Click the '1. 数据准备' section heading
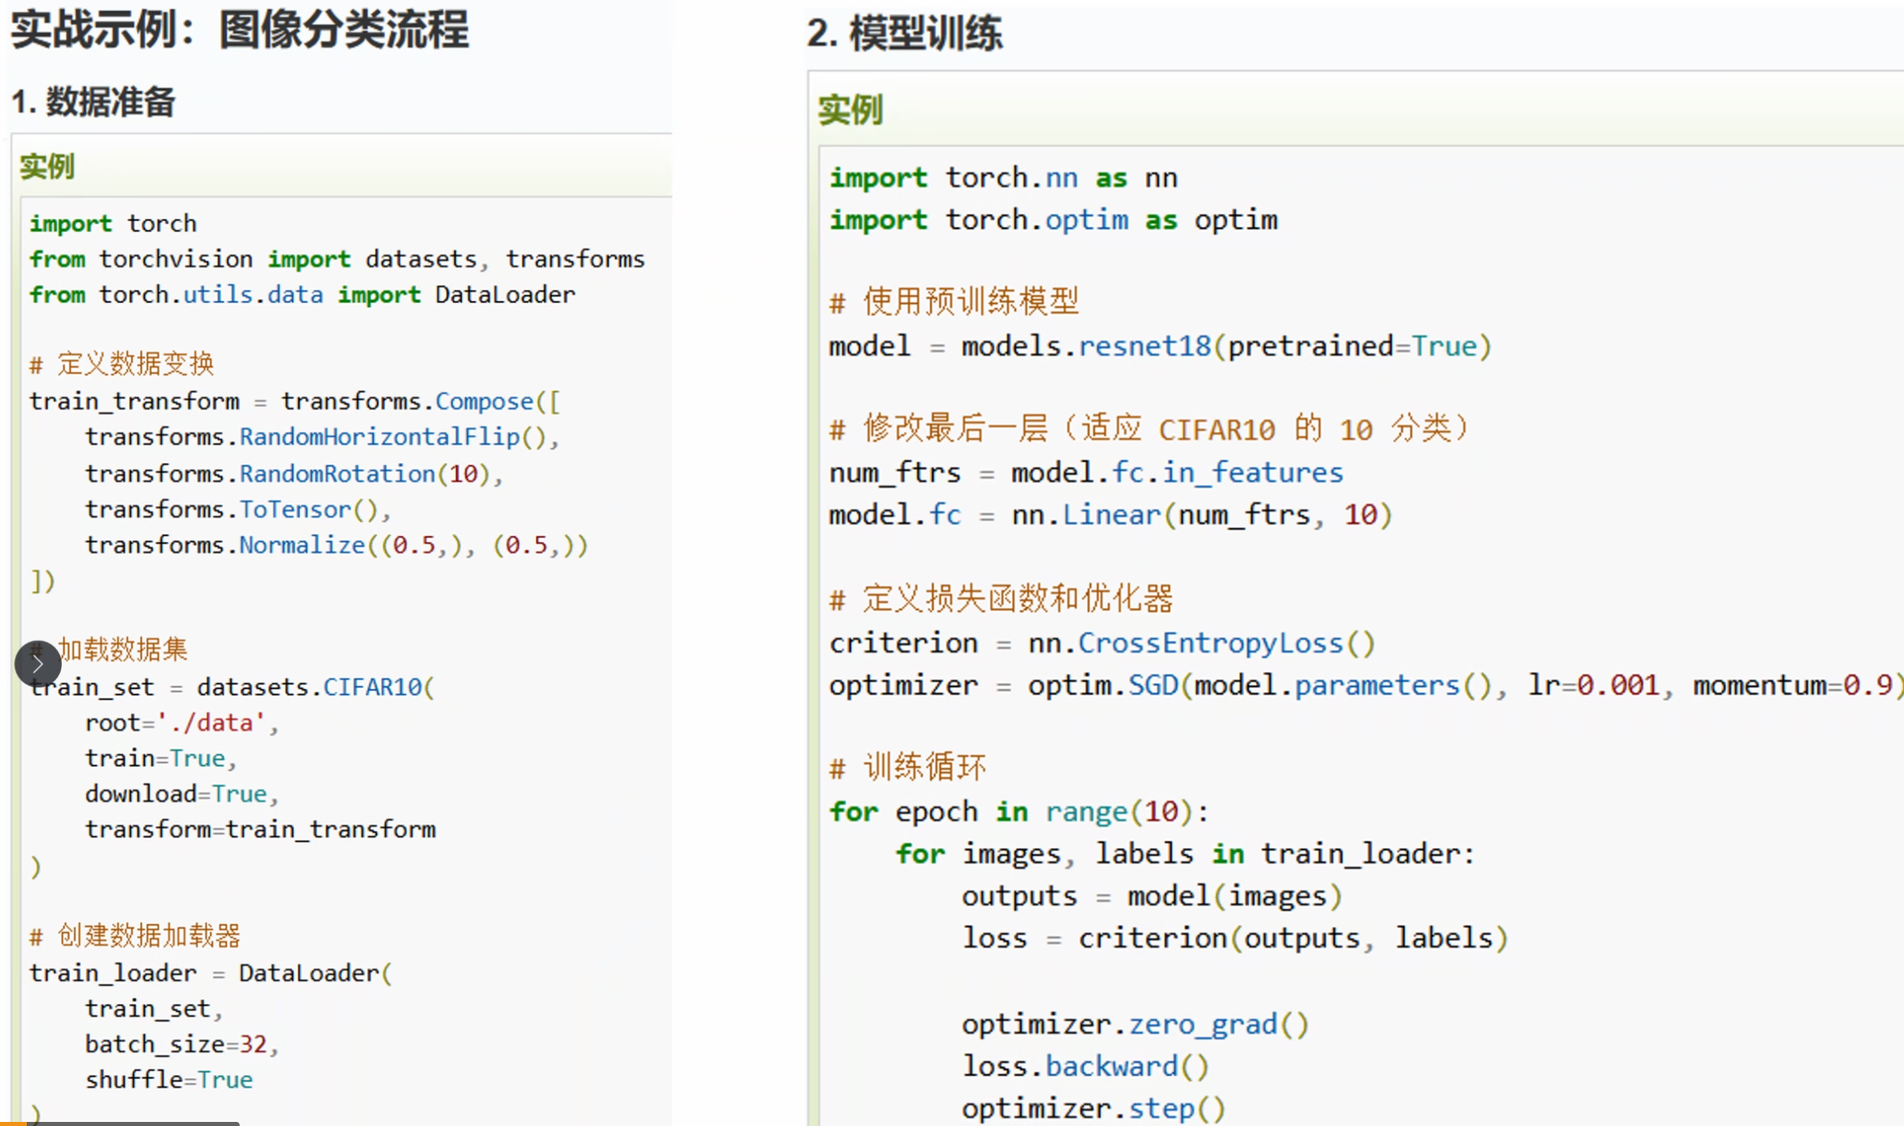Viewport: 1904px width, 1126px height. pos(93,102)
